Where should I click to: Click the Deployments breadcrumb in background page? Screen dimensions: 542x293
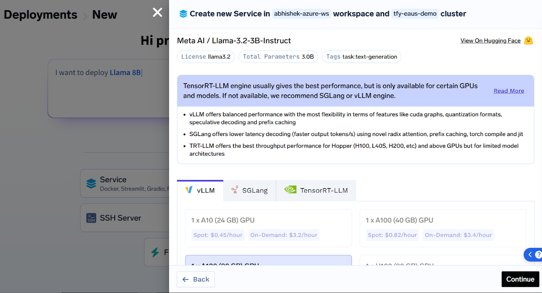click(x=41, y=15)
